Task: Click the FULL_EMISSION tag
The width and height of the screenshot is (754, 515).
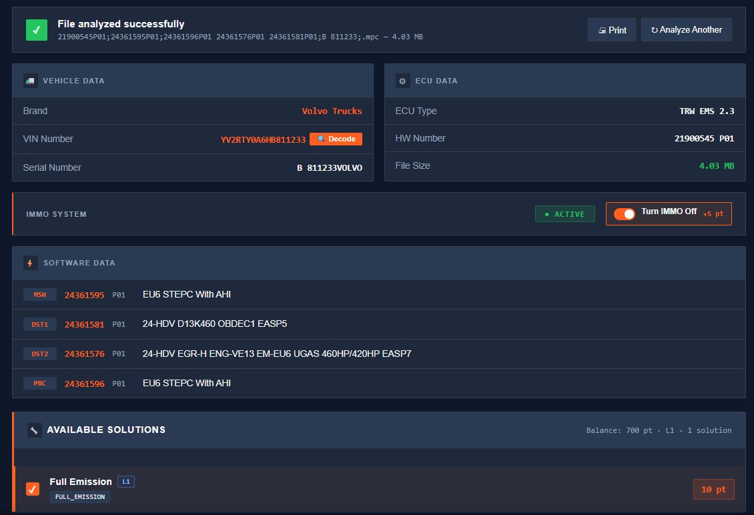Action: pos(80,497)
